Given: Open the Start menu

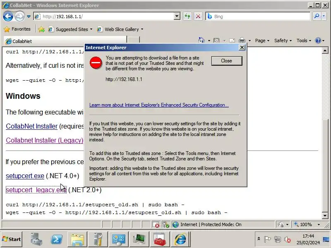Looking at the screenshot, I should click(12, 239).
